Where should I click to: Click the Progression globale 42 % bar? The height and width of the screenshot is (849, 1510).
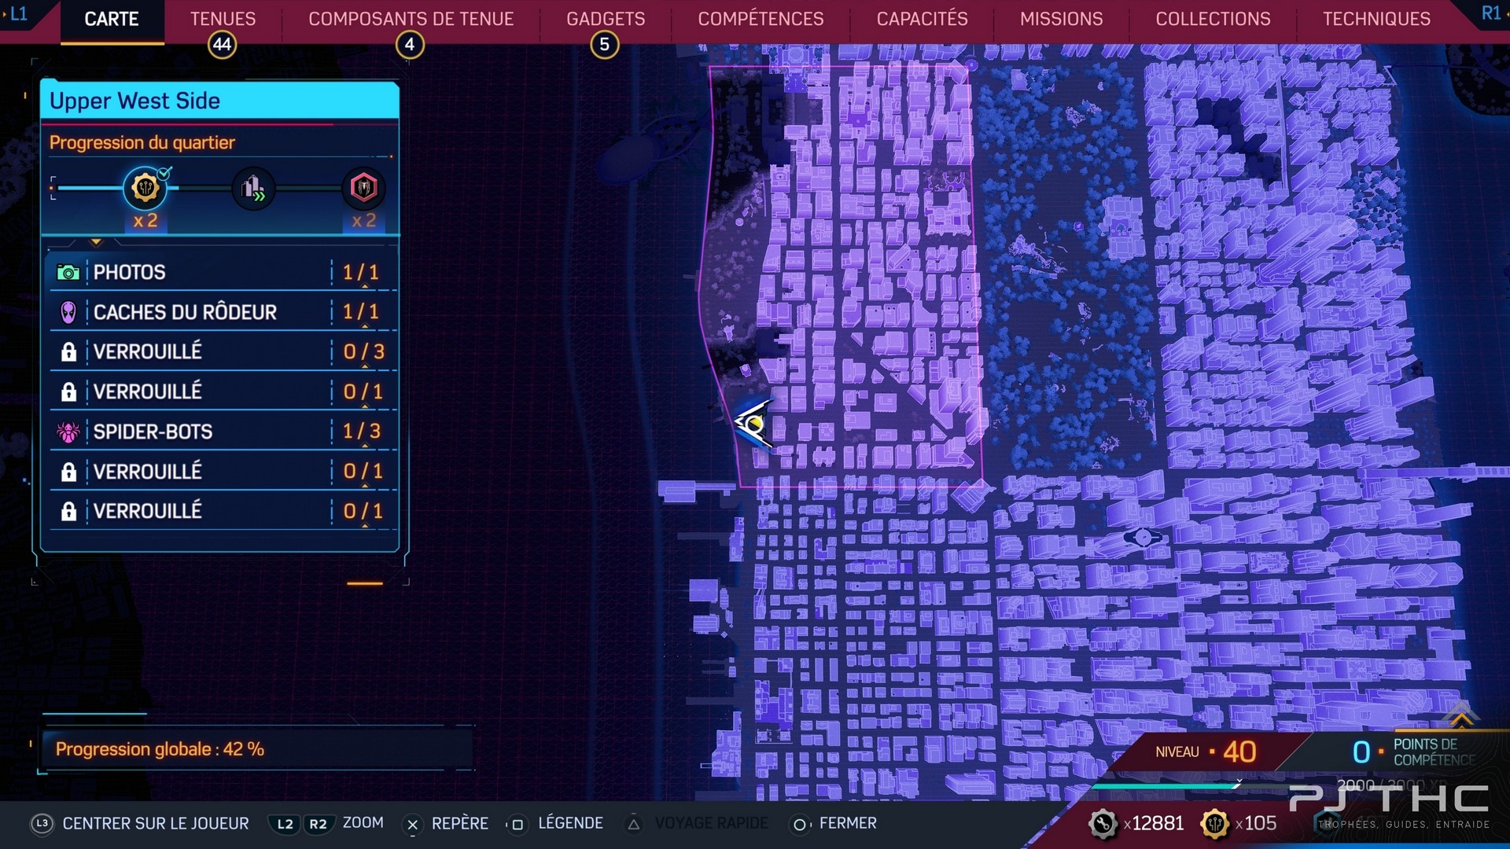tap(256, 749)
